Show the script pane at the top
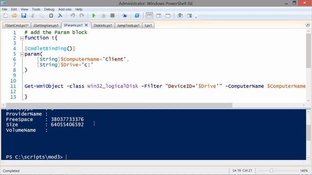312x175 pixels. coord(149,16)
